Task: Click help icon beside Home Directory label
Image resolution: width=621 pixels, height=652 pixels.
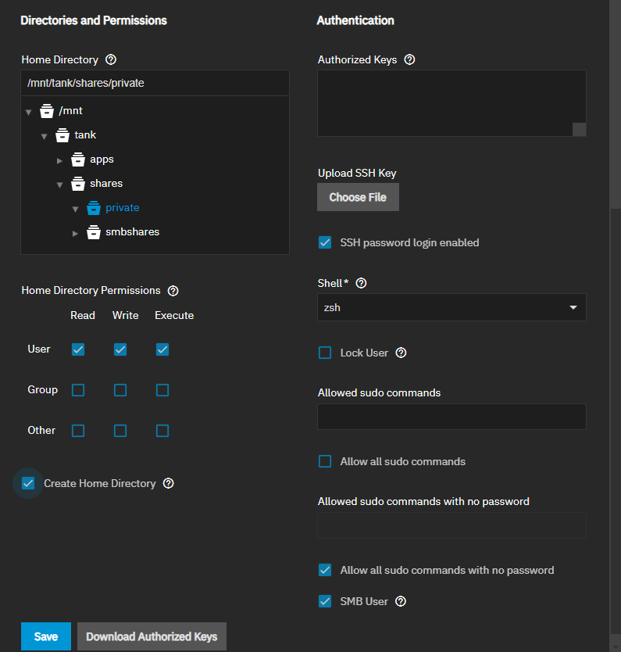Action: click(x=111, y=59)
